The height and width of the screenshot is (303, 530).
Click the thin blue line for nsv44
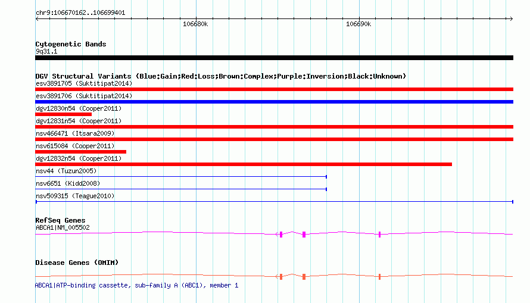[181, 177]
